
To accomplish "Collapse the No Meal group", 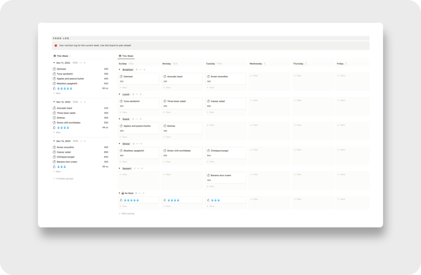I will (119, 193).
